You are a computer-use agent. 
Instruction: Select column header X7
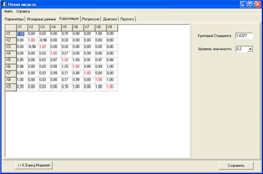(89, 28)
